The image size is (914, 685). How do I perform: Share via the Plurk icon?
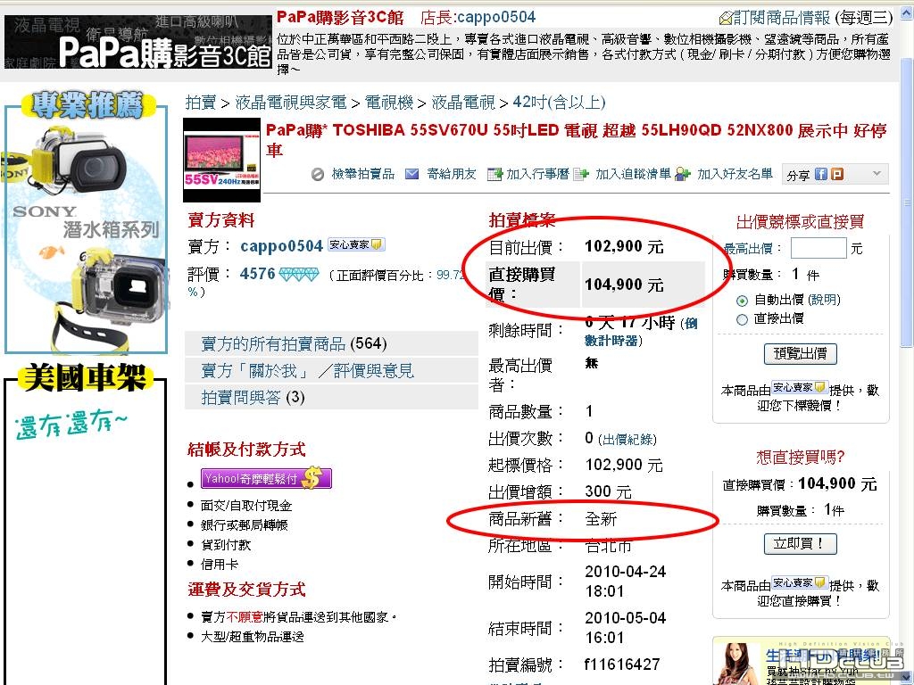pyautogui.click(x=837, y=174)
